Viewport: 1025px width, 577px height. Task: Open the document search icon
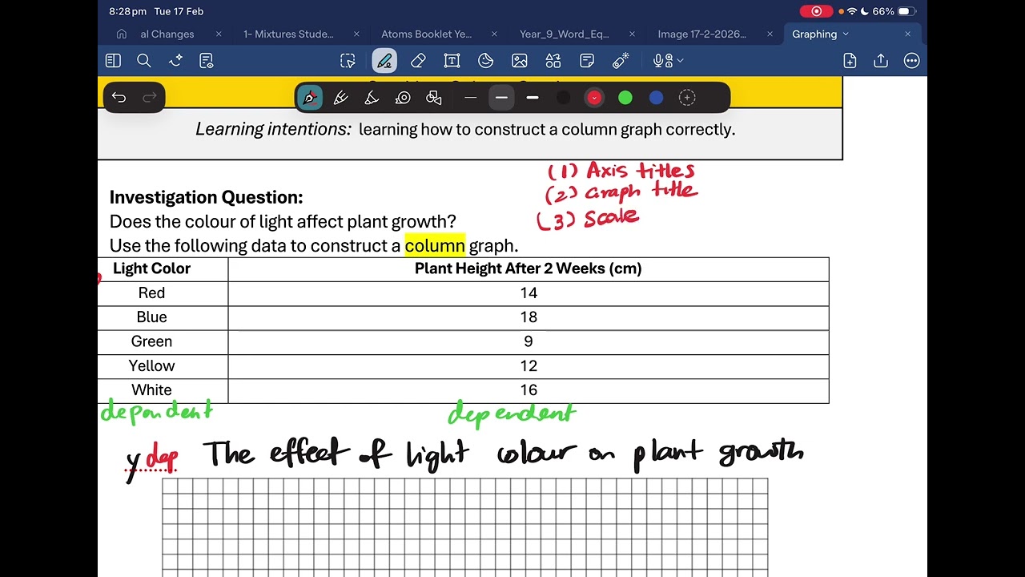pyautogui.click(x=144, y=61)
